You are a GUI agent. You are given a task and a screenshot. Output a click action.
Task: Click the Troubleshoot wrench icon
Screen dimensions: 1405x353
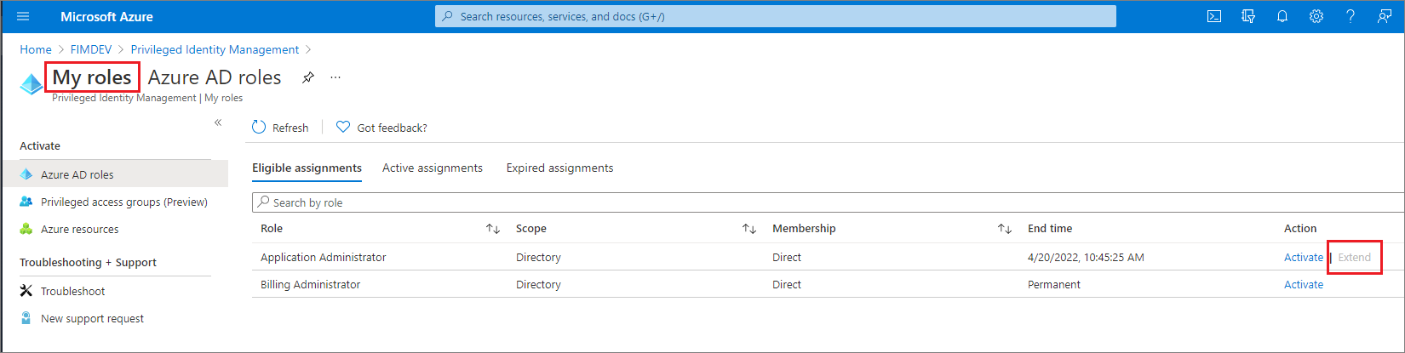[26, 291]
